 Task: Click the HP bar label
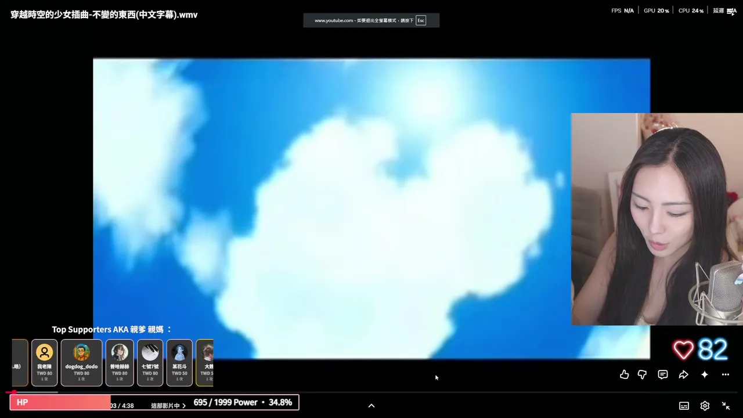click(23, 402)
